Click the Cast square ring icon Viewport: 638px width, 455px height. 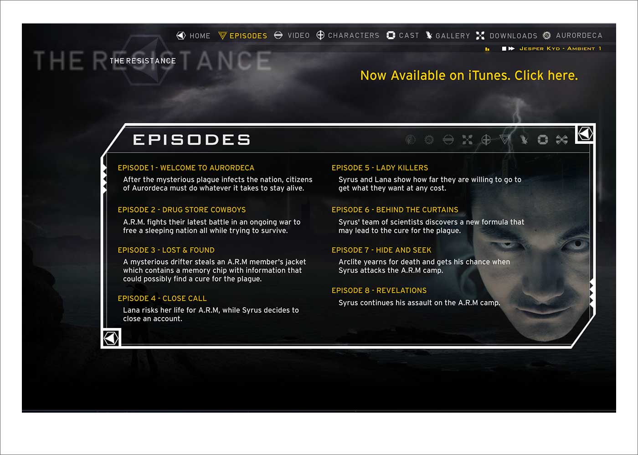tap(391, 35)
